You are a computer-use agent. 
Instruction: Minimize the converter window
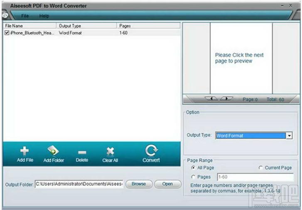[x=282, y=6]
